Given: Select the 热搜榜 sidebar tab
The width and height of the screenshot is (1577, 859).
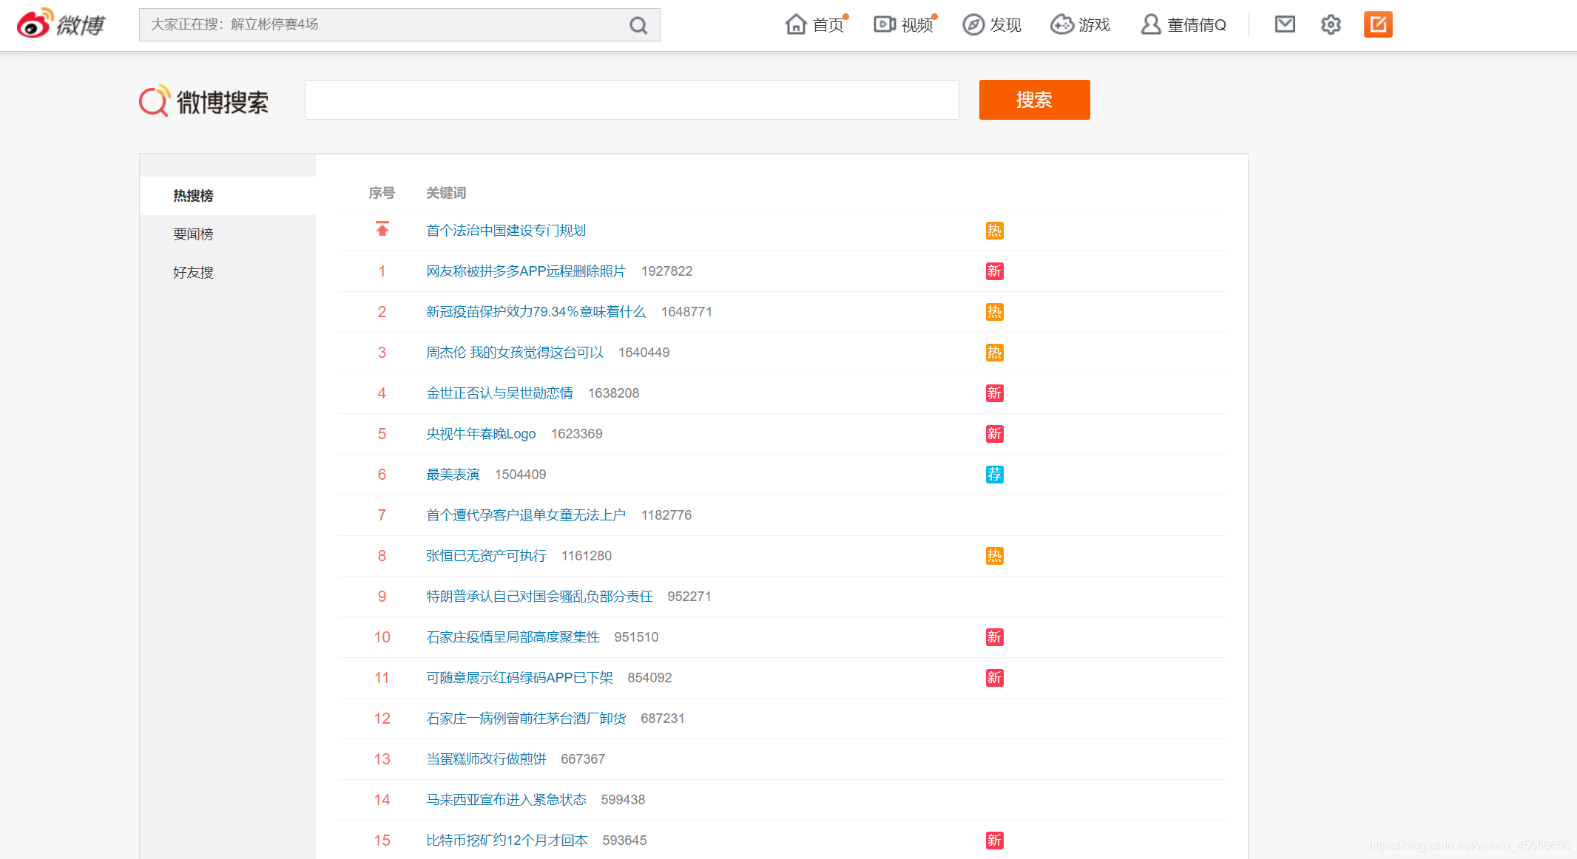Looking at the screenshot, I should 193,196.
